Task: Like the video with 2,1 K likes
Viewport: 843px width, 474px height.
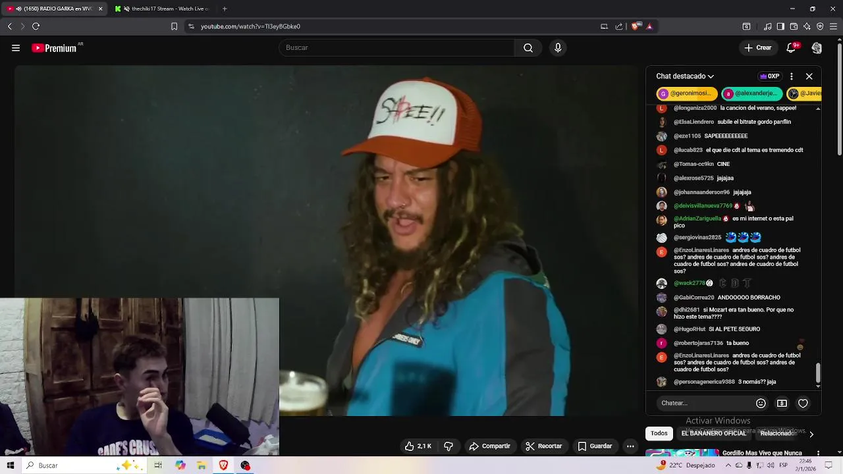Action: [x=418, y=446]
